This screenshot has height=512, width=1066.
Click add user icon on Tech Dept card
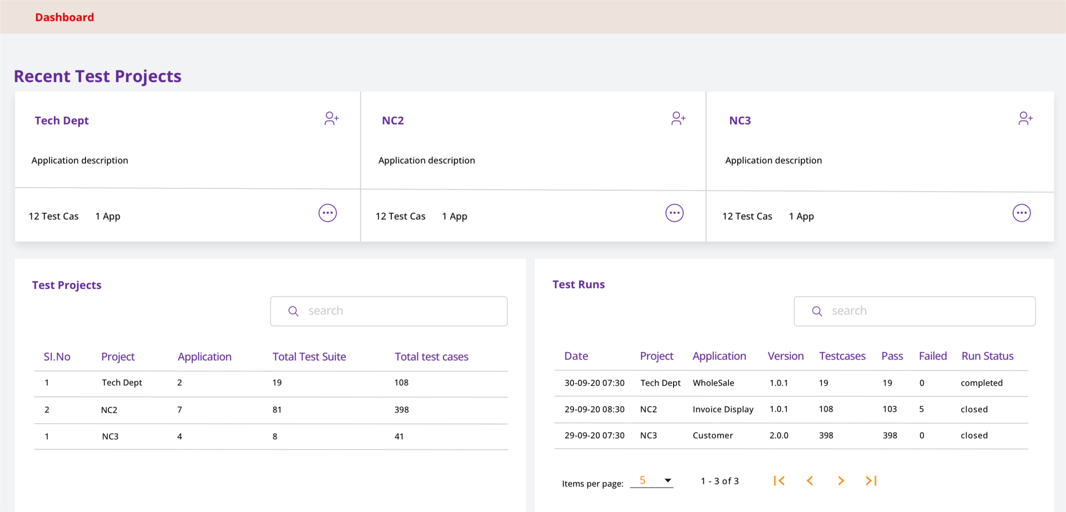[x=331, y=119]
